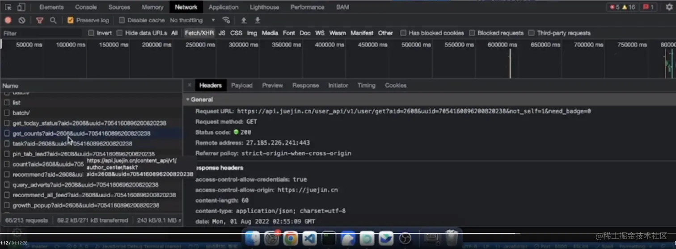
Task: View the Timing tab
Action: click(366, 85)
